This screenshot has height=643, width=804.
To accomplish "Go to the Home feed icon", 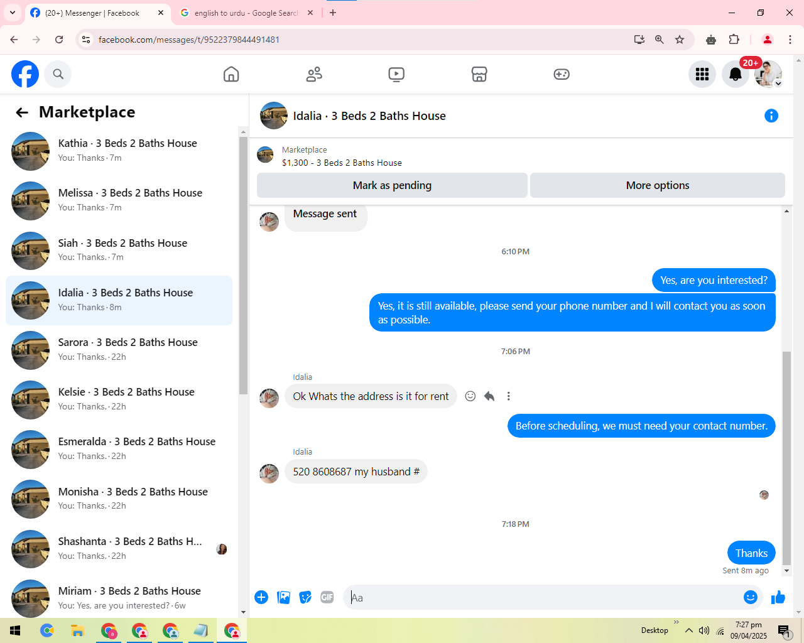I will click(231, 74).
